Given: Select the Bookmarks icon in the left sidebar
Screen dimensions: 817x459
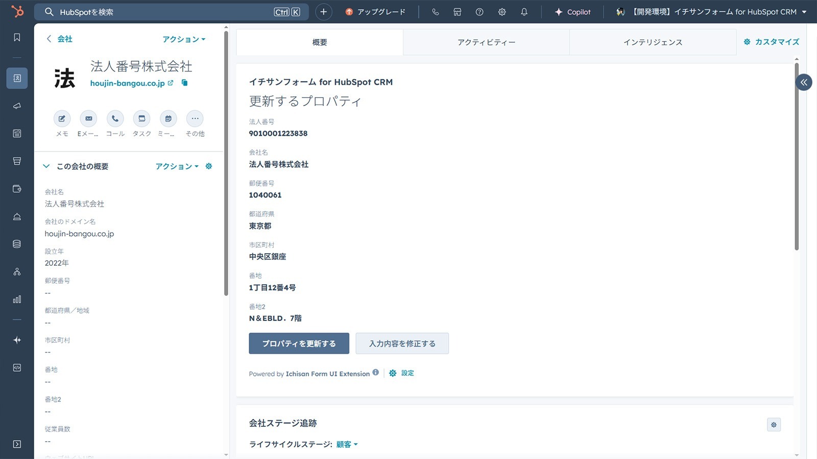Looking at the screenshot, I should coord(16,37).
